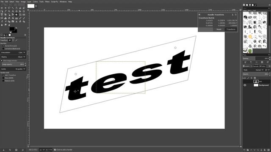Select the Smudge tool
Viewport: 271px width, 152px height.
6,25
